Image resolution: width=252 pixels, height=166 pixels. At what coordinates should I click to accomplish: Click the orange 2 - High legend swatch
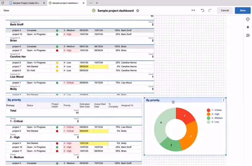(208, 114)
